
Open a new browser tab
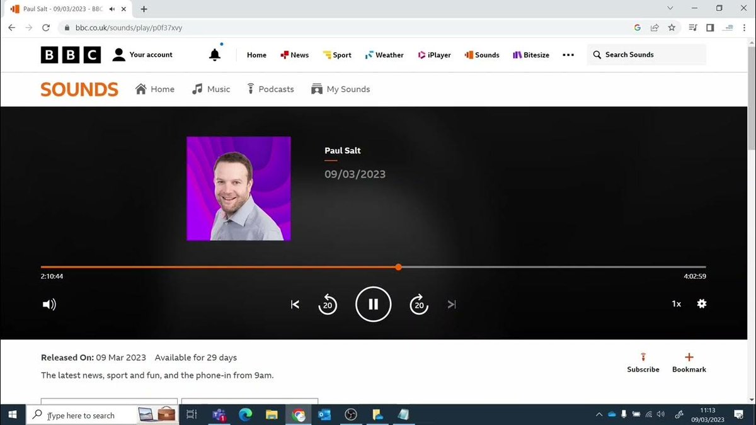pos(144,9)
